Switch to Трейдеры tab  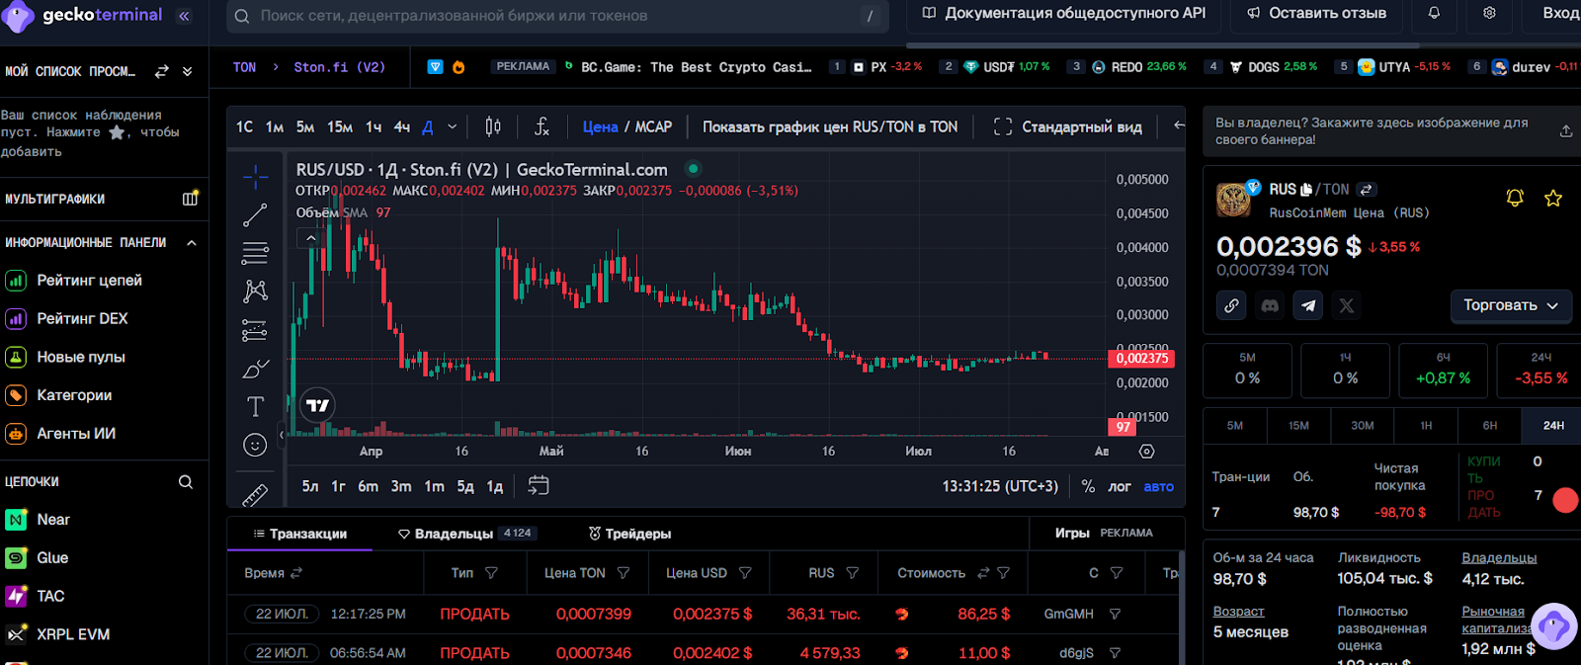[x=629, y=534]
